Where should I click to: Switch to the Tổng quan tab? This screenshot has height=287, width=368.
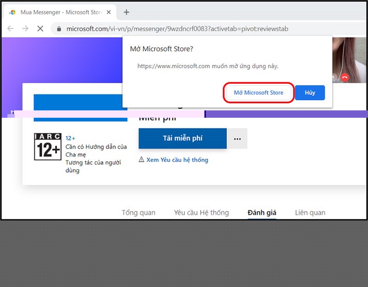(138, 212)
